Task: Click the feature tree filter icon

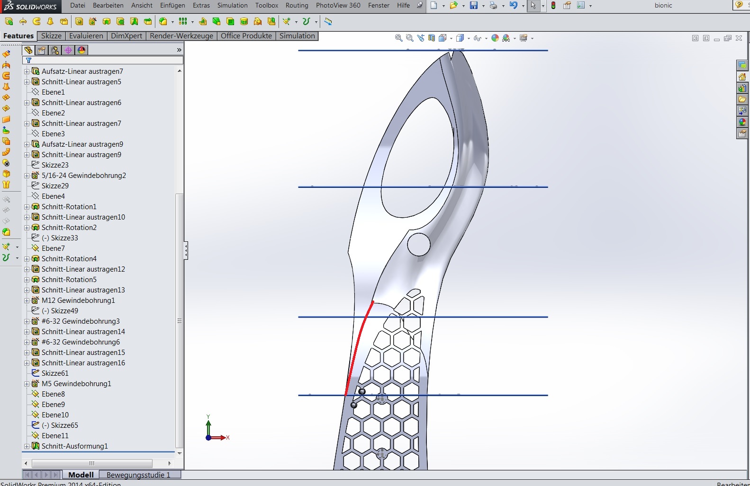Action: tap(28, 60)
